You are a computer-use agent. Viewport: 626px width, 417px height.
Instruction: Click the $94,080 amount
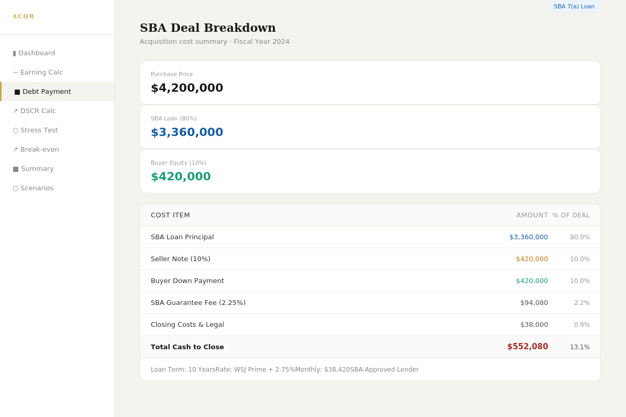(534, 303)
